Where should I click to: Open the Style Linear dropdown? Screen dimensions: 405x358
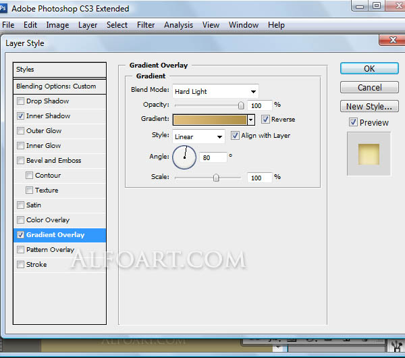click(198, 136)
